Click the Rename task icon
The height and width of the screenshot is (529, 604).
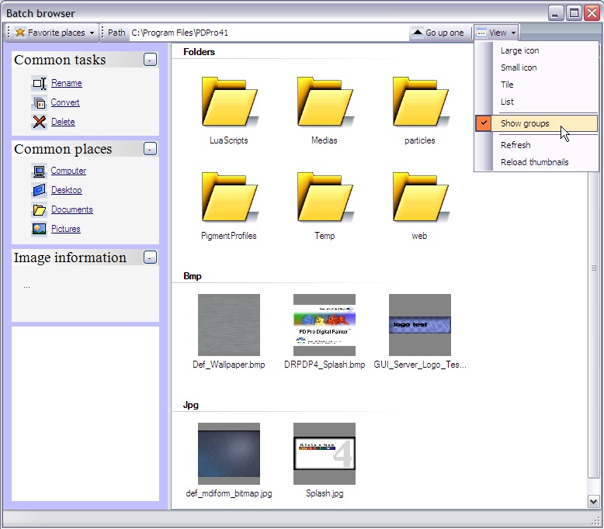coord(39,84)
